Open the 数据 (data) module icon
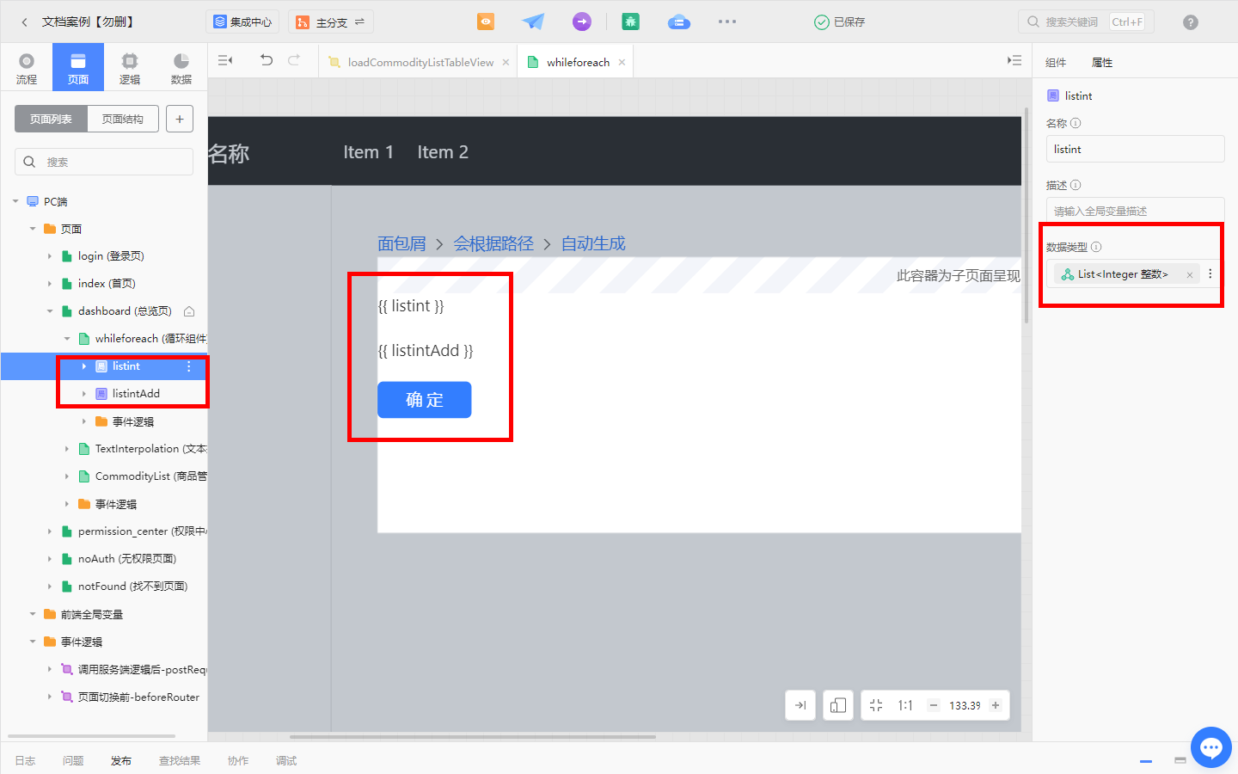The height and width of the screenshot is (774, 1238). [180, 66]
